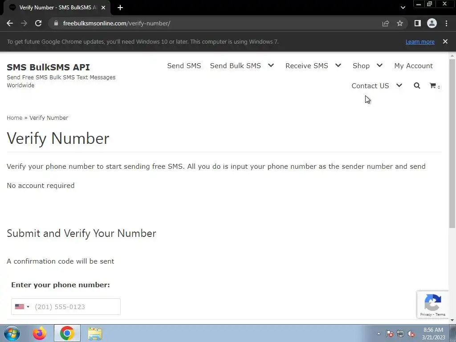
Task: Open the Action Center flag icon
Action: (390, 334)
